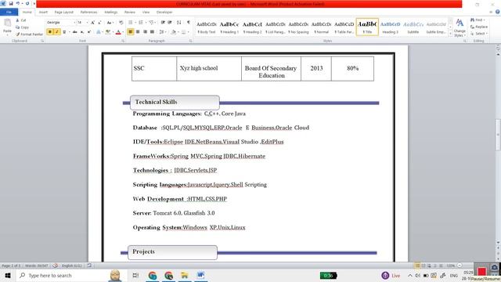Open the File tab
The height and width of the screenshot is (282, 501).
pyautogui.click(x=9, y=12)
